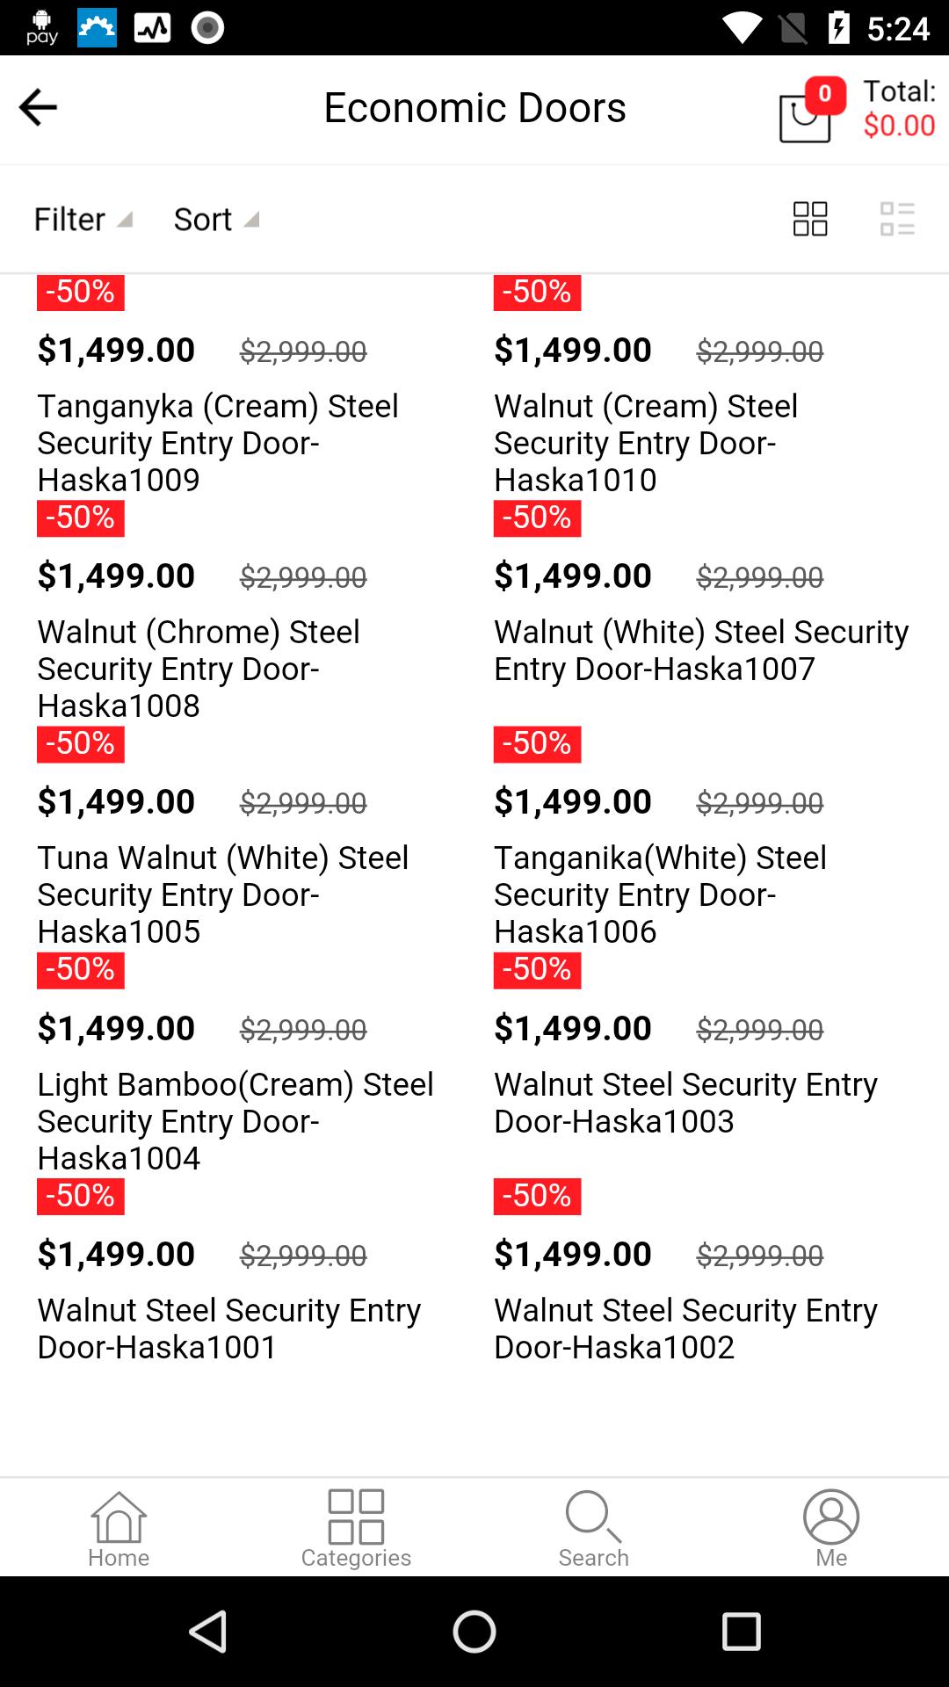The height and width of the screenshot is (1687, 949).
Task: Expand the Sort options
Action: pyautogui.click(x=215, y=218)
